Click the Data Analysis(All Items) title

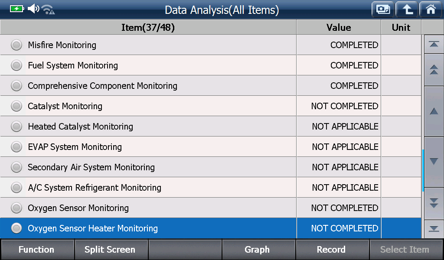click(222, 10)
